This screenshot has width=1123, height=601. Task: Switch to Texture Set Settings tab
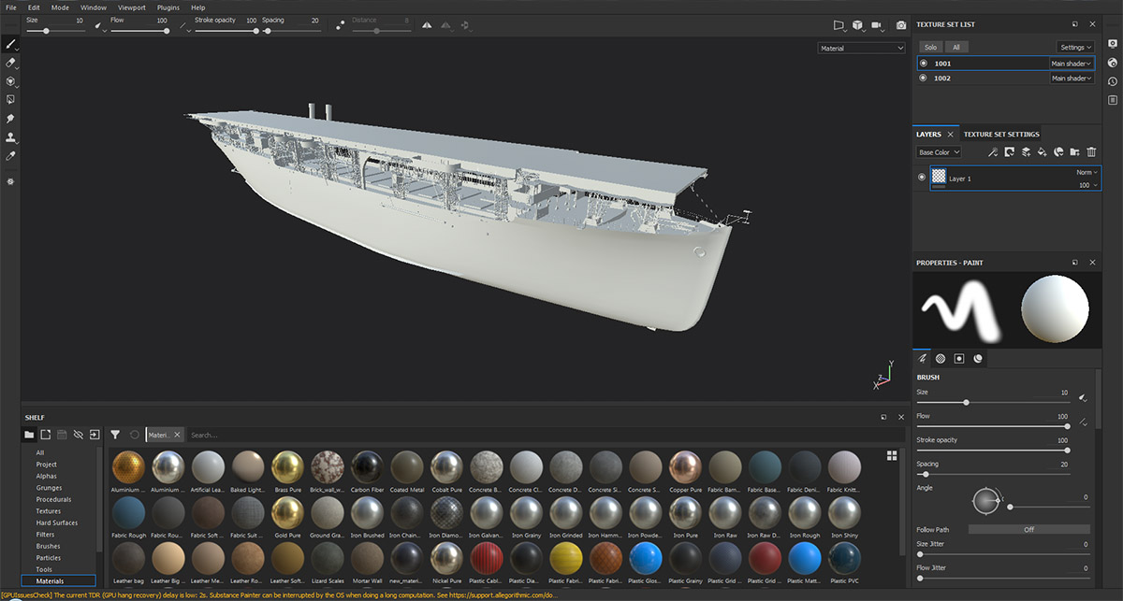pos(1001,135)
